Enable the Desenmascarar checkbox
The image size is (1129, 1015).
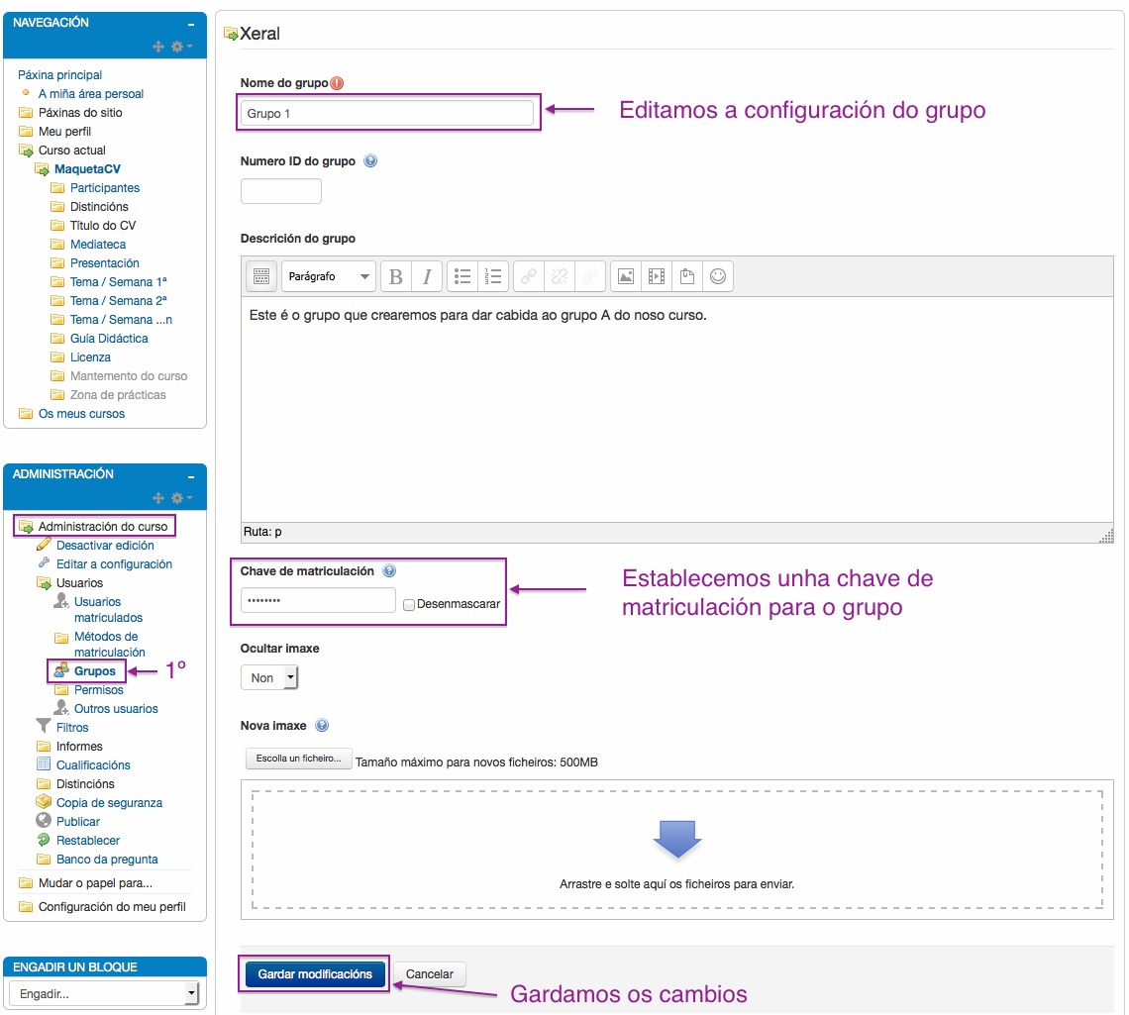point(406,603)
